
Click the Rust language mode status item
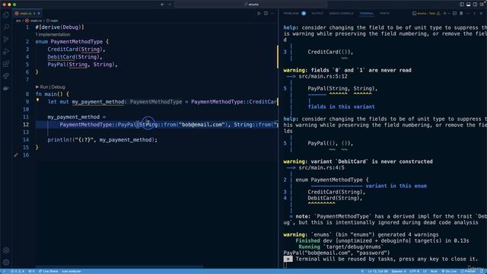coord(434,271)
